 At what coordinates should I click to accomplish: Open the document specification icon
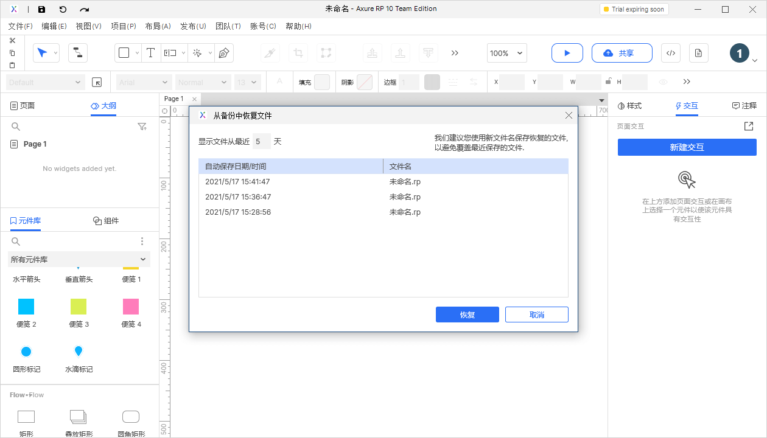698,53
